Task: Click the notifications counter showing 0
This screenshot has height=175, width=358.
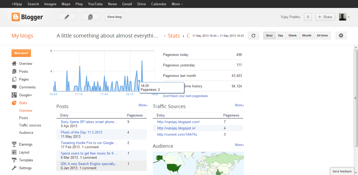Action: pos(308,17)
